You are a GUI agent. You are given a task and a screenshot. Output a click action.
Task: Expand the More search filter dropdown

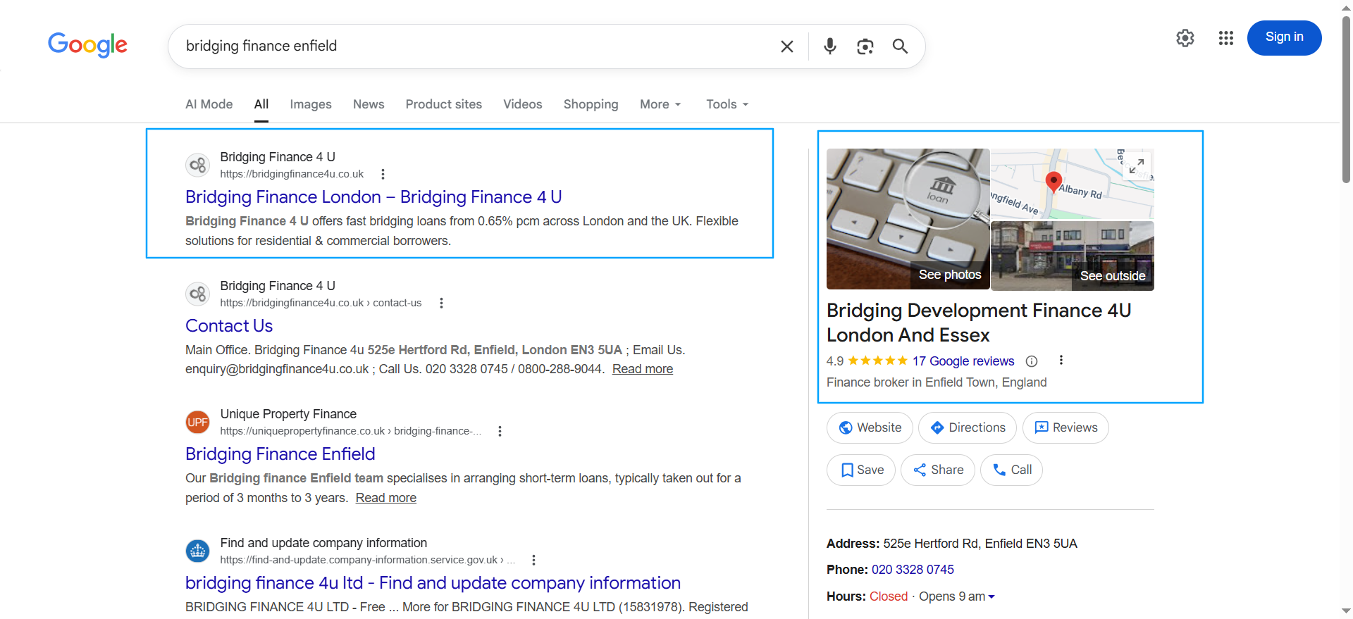(x=660, y=104)
